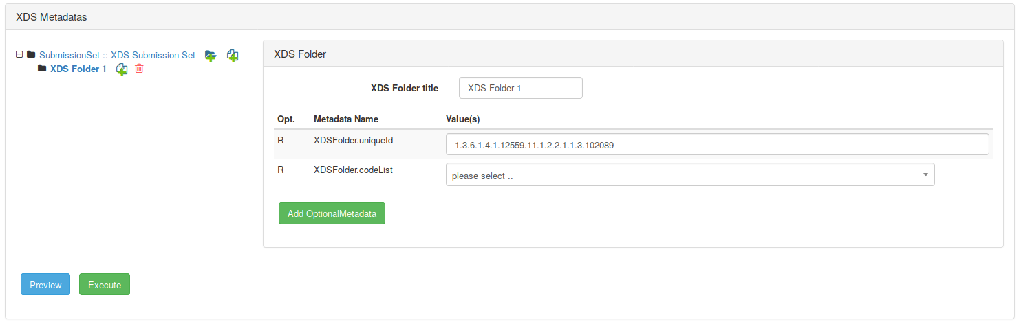Viewport: 1019px width, 324px height.
Task: Delete XDS Folder 1 with the trash icon
Action: pos(139,69)
